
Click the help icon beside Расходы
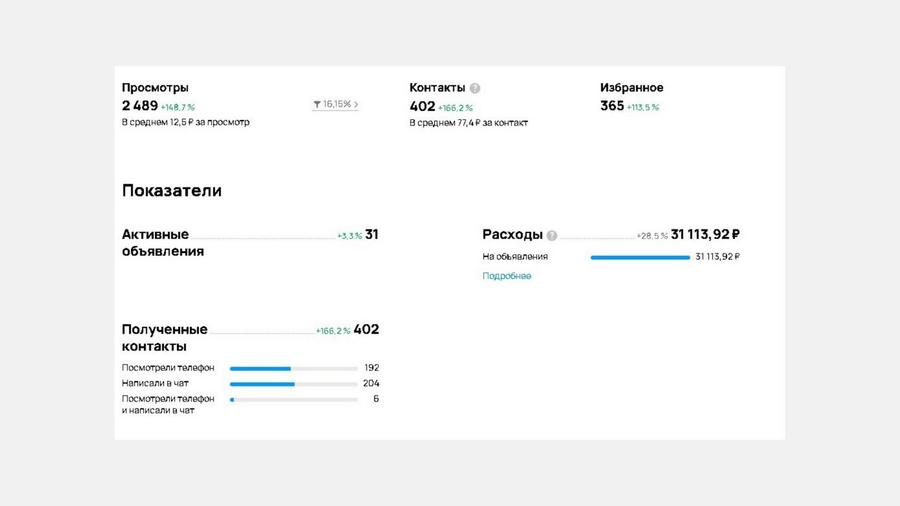pos(552,235)
